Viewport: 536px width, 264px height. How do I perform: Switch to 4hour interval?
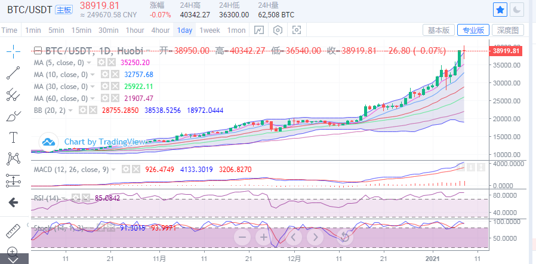pos(161,30)
